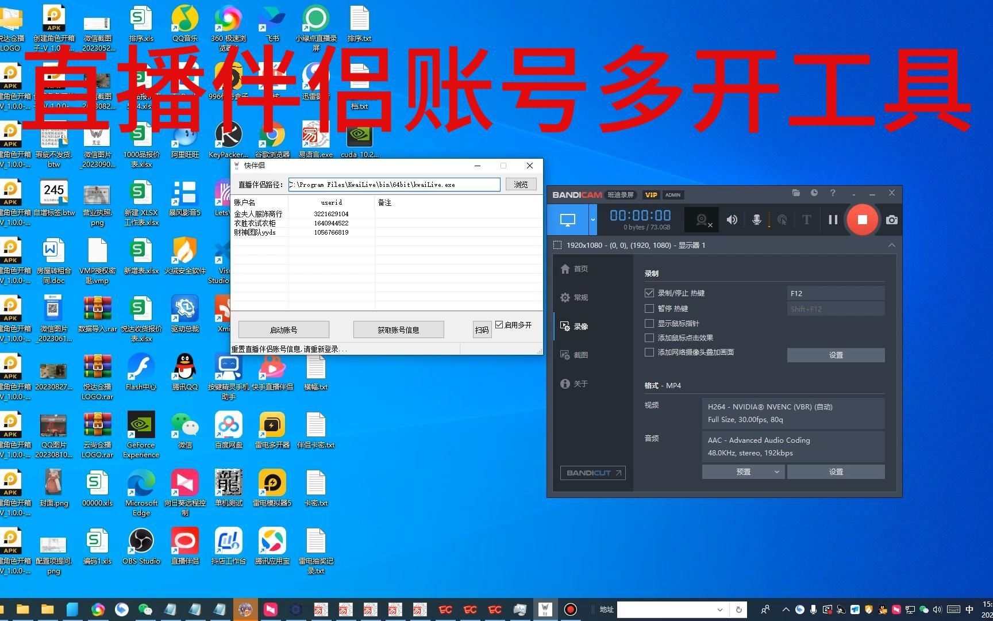Open 雷电模拟器5 desktop icon
This screenshot has height=621, width=993.
pyautogui.click(x=272, y=489)
